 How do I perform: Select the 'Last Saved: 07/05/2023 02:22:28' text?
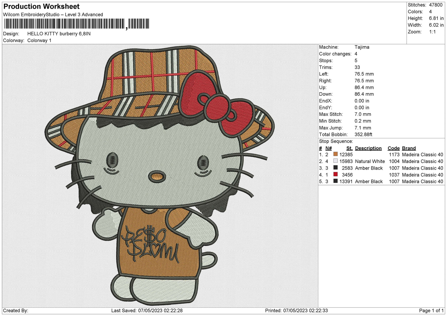(x=147, y=310)
